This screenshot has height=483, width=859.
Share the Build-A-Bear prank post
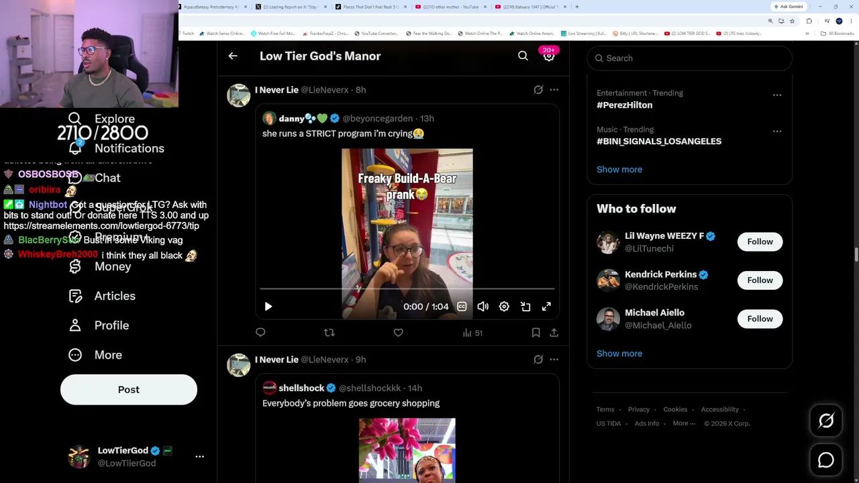554,333
